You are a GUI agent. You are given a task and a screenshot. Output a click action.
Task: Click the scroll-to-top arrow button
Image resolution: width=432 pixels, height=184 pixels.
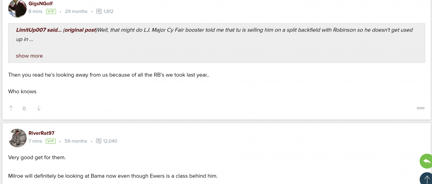click(426, 179)
